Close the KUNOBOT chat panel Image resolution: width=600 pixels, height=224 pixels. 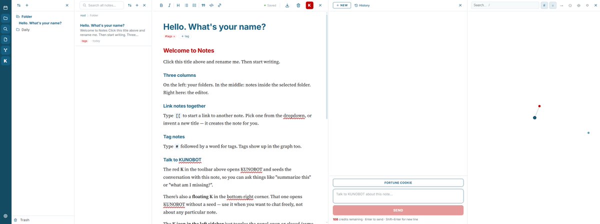point(460,5)
